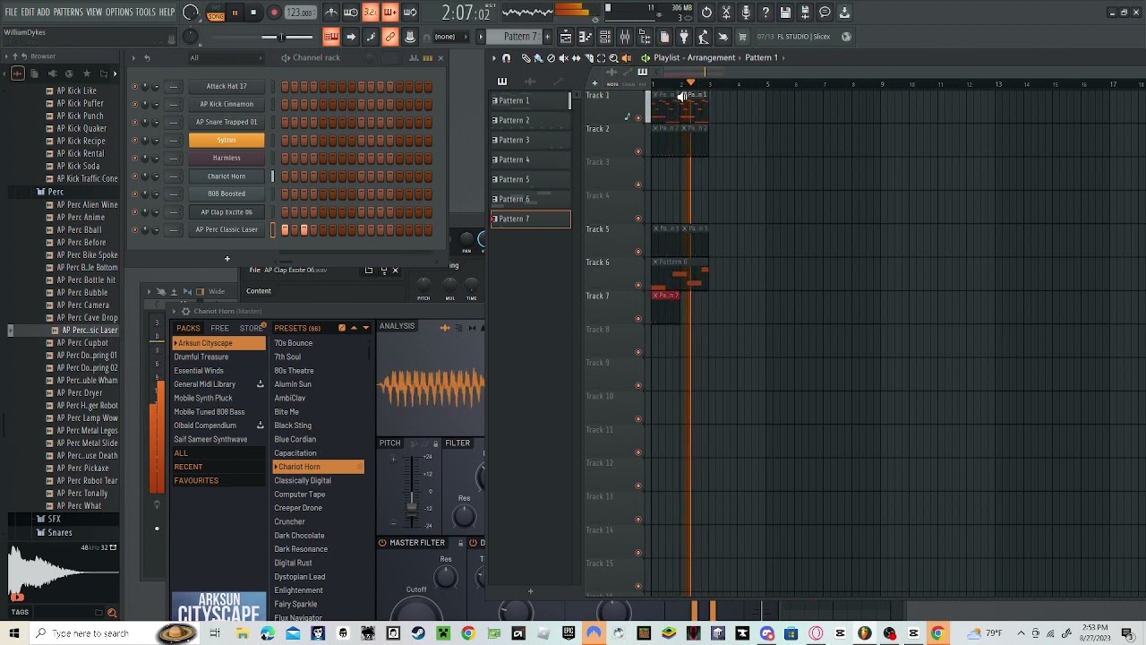Switch to the FREE tab in Slicex
The height and width of the screenshot is (645, 1146).
[x=219, y=328]
